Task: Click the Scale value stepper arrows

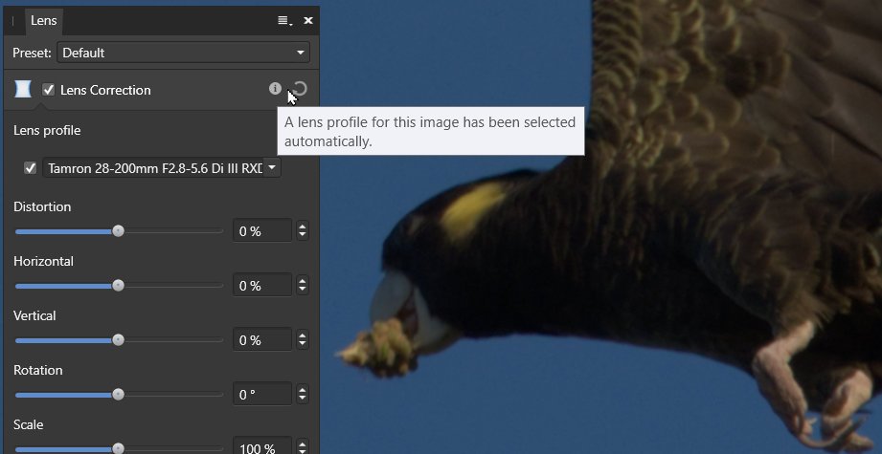Action: pyautogui.click(x=303, y=446)
